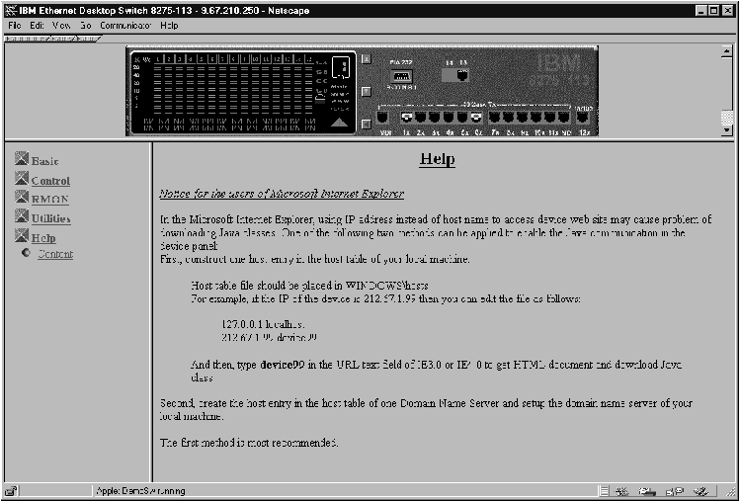Click the EIA 232 serial port on device
The width and height of the screenshot is (741, 502).
coord(401,76)
